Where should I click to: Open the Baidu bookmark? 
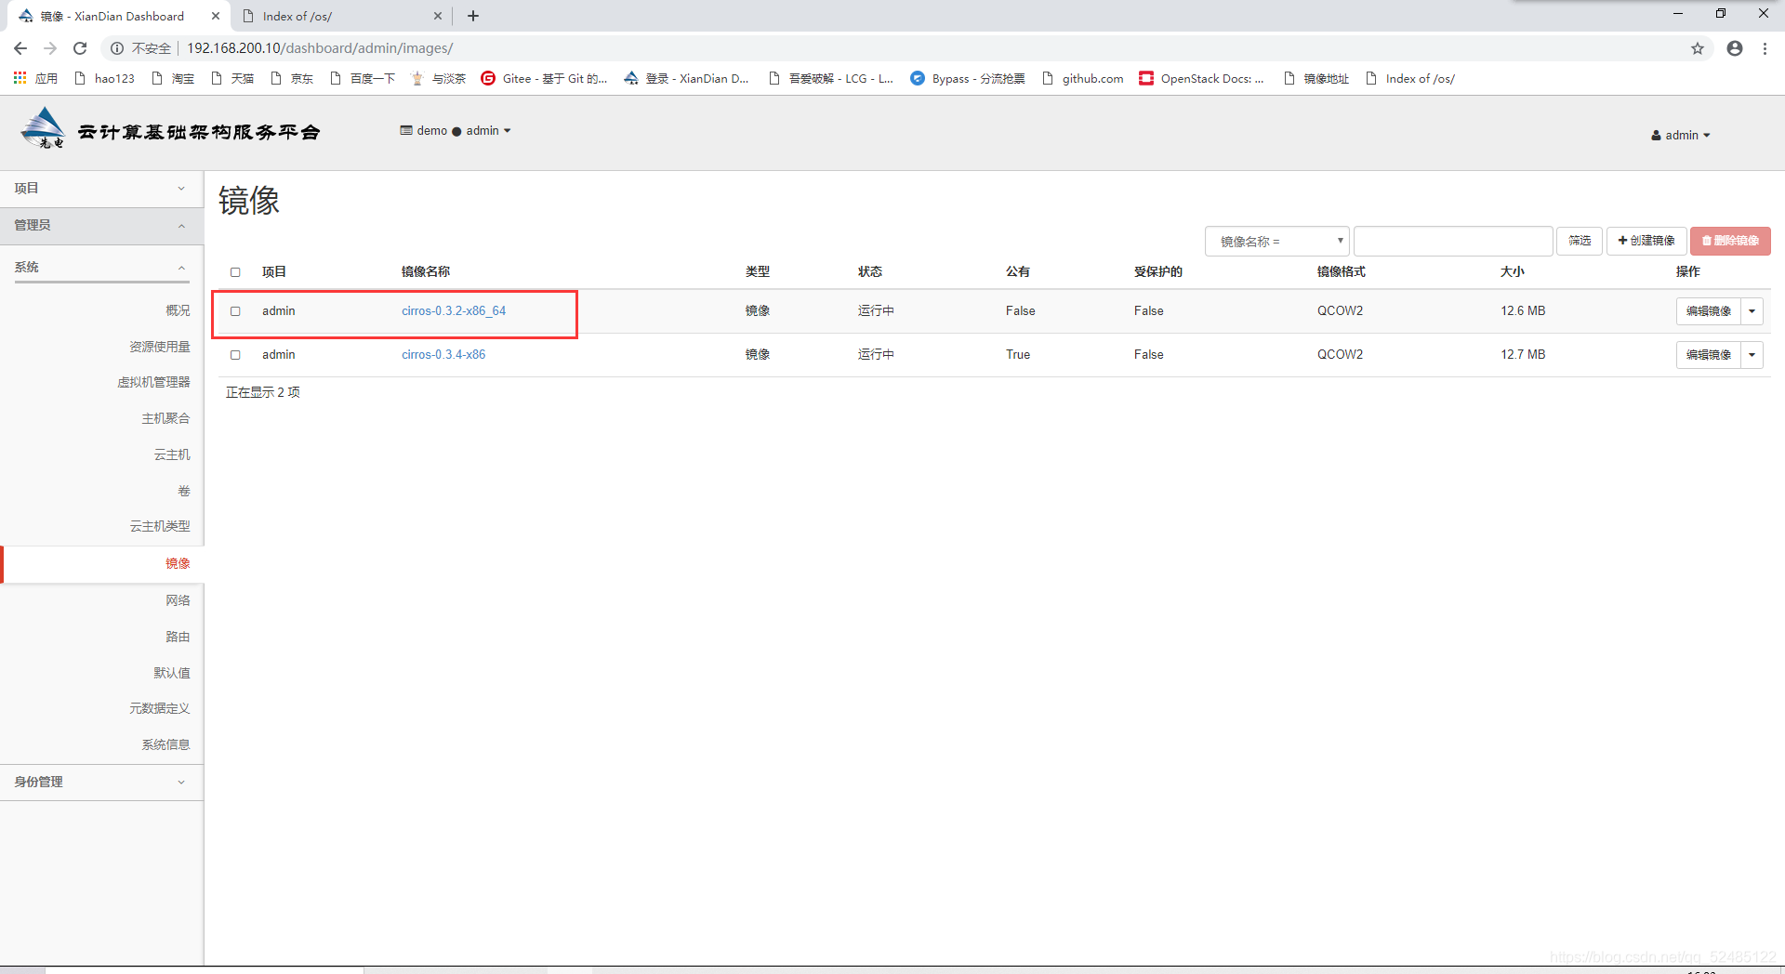click(x=363, y=78)
